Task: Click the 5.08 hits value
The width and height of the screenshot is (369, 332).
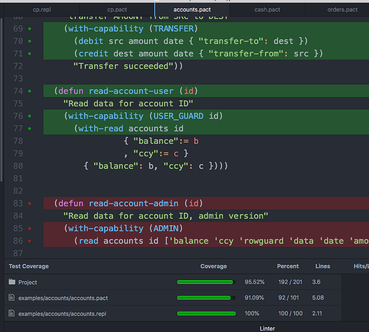Action: pos(318,298)
